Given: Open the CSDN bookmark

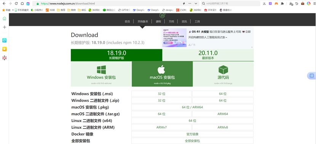Looking at the screenshot, I should pos(181,10).
